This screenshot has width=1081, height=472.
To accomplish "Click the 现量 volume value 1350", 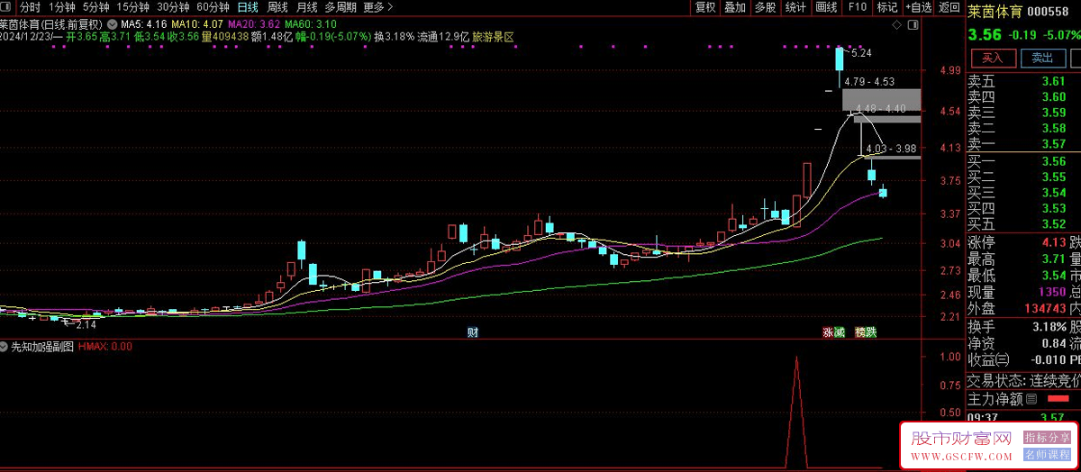I will (x=1052, y=293).
